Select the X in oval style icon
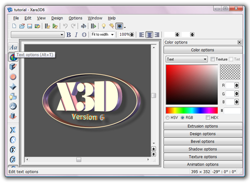Screen dimensions: 250x183 (13, 140)
